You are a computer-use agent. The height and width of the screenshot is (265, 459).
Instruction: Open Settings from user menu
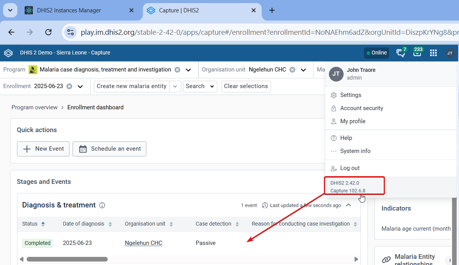pyautogui.click(x=391, y=95)
